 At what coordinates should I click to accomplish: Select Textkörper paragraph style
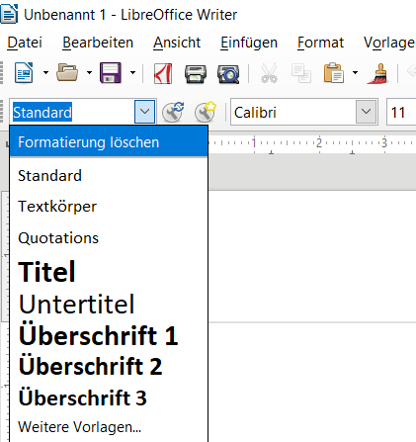pyautogui.click(x=109, y=207)
